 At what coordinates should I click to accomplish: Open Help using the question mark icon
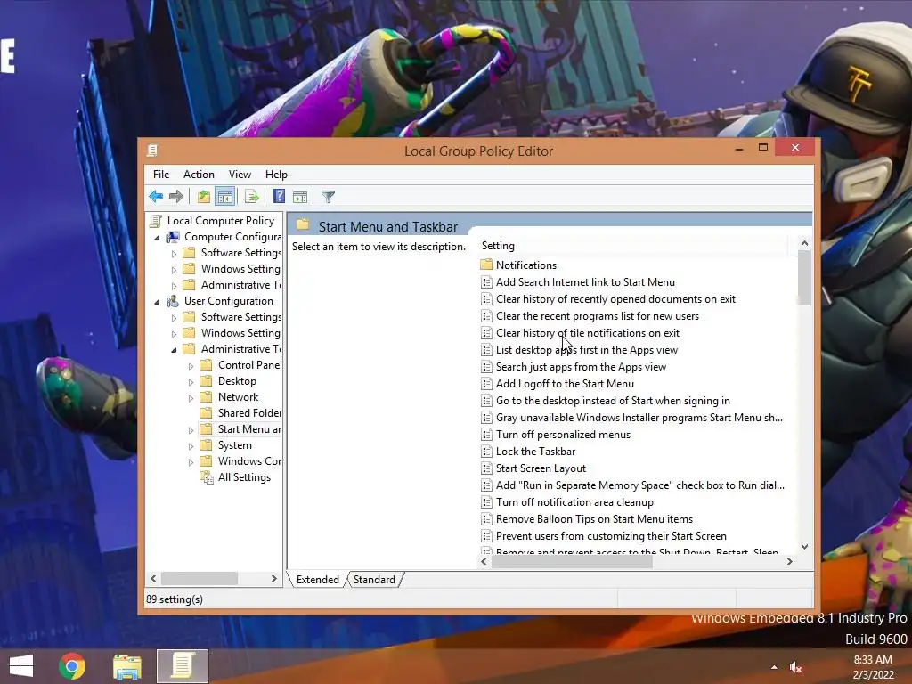(279, 197)
